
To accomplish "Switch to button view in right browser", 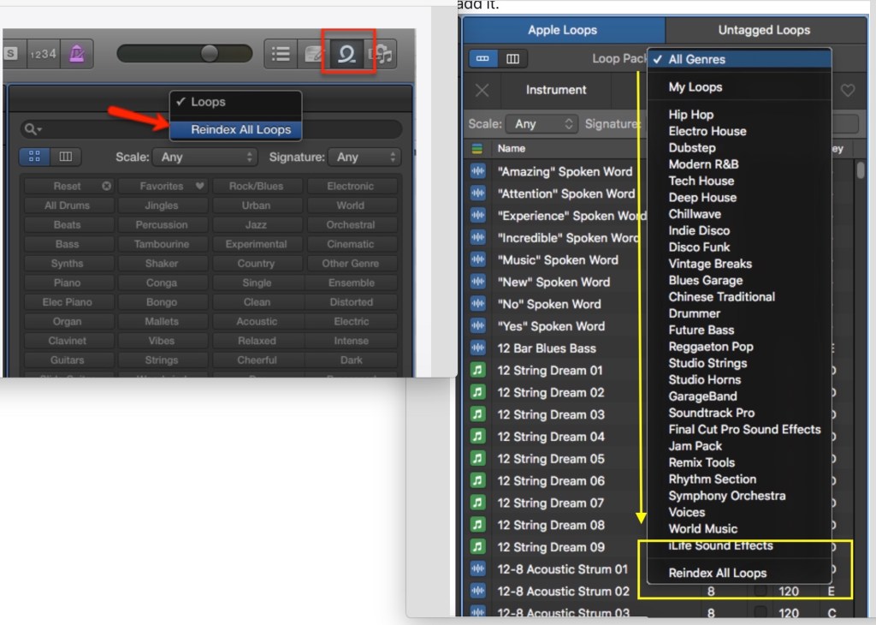I will pyautogui.click(x=482, y=59).
